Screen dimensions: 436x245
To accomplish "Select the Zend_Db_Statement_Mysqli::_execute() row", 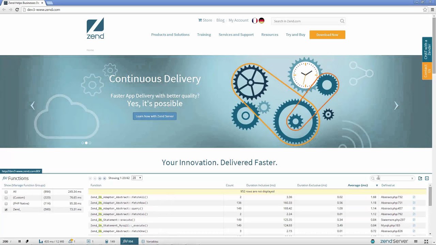I will pos(257,225).
